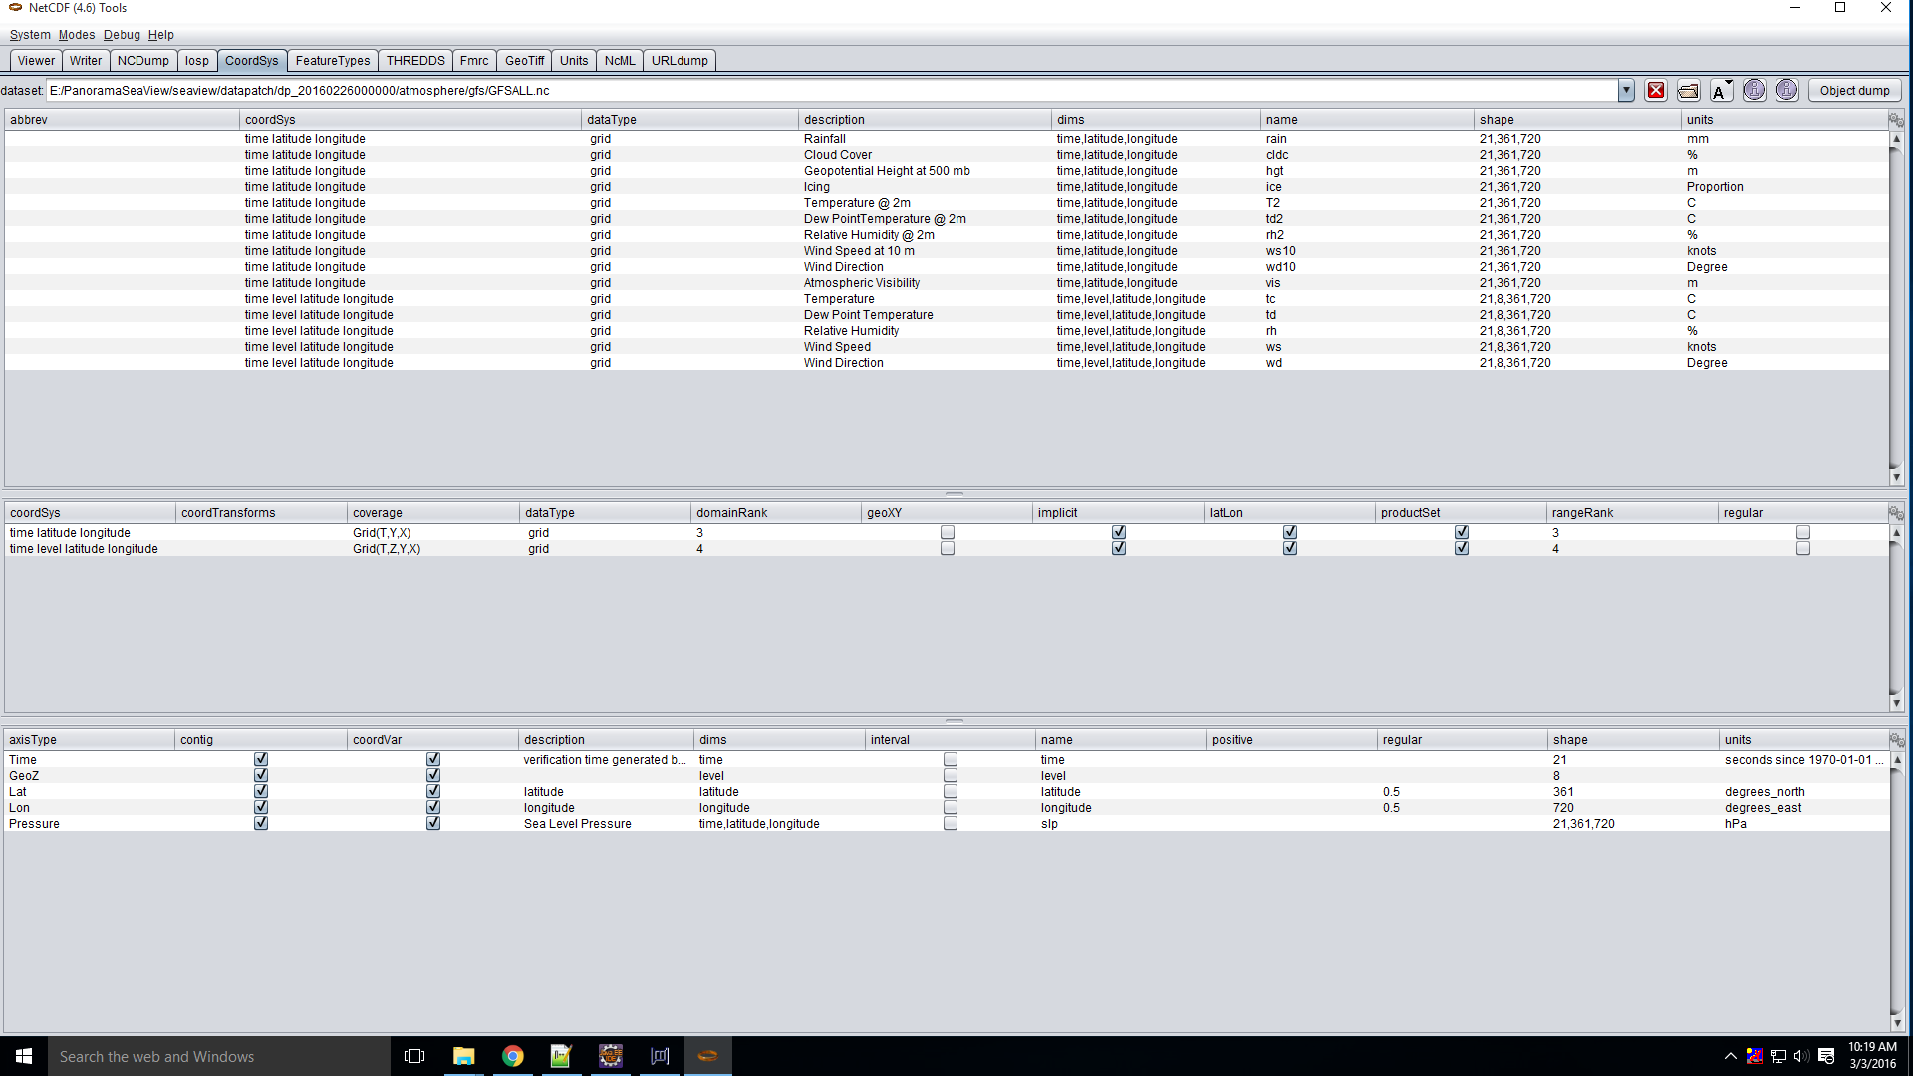Image resolution: width=1913 pixels, height=1076 pixels.
Task: Click the red X clear dataset icon
Action: click(x=1656, y=91)
